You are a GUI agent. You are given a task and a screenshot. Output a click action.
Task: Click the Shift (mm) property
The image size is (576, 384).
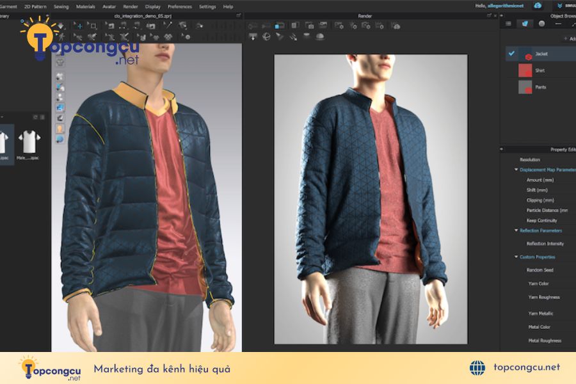pos(537,190)
